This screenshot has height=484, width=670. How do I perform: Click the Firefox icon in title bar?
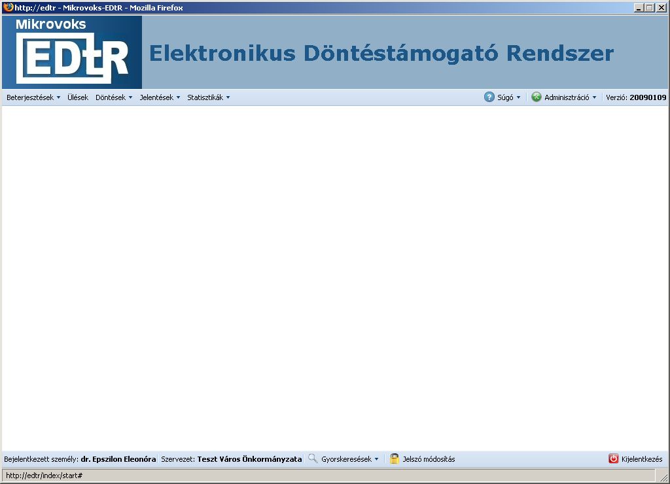pyautogui.click(x=8, y=7)
